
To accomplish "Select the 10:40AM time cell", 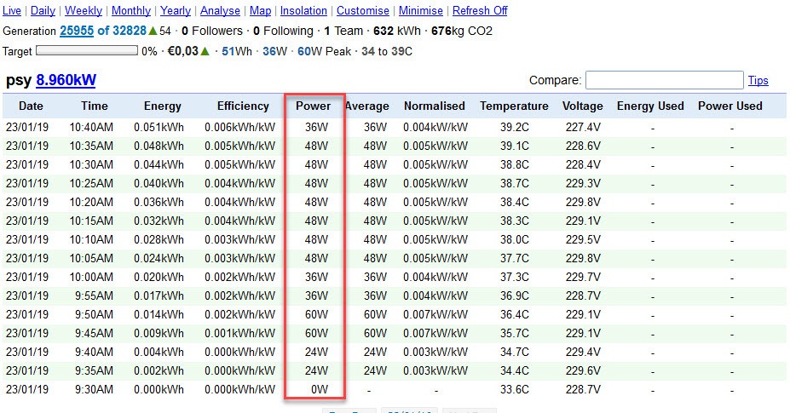I will coord(91,128).
